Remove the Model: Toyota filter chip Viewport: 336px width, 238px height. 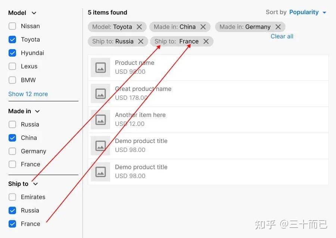[139, 27]
